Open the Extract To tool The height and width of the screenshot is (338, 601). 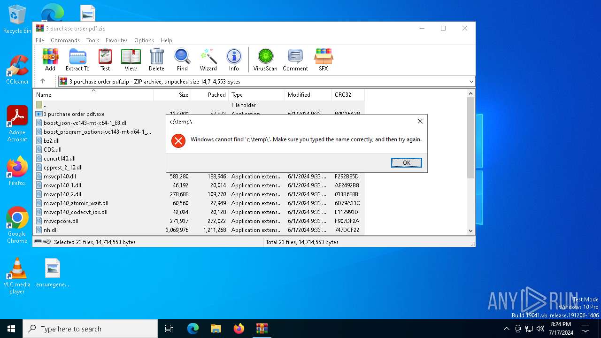tap(77, 60)
